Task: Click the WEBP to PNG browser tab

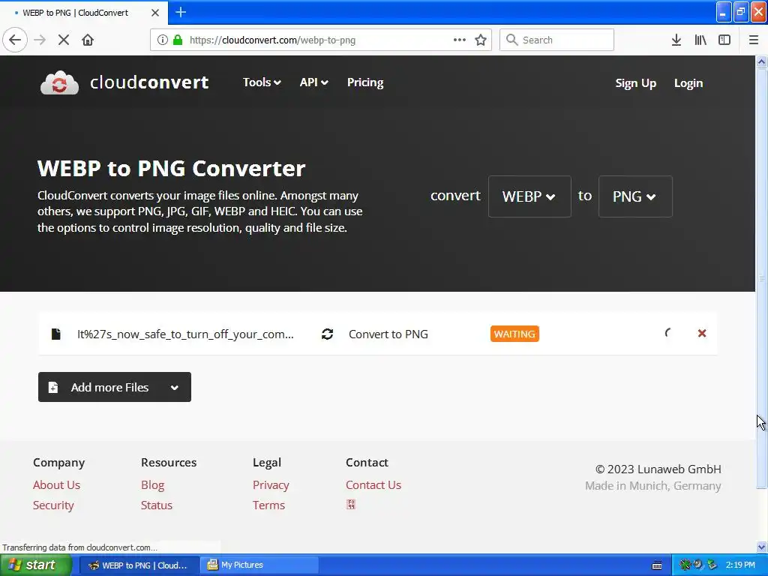Action: [x=84, y=13]
